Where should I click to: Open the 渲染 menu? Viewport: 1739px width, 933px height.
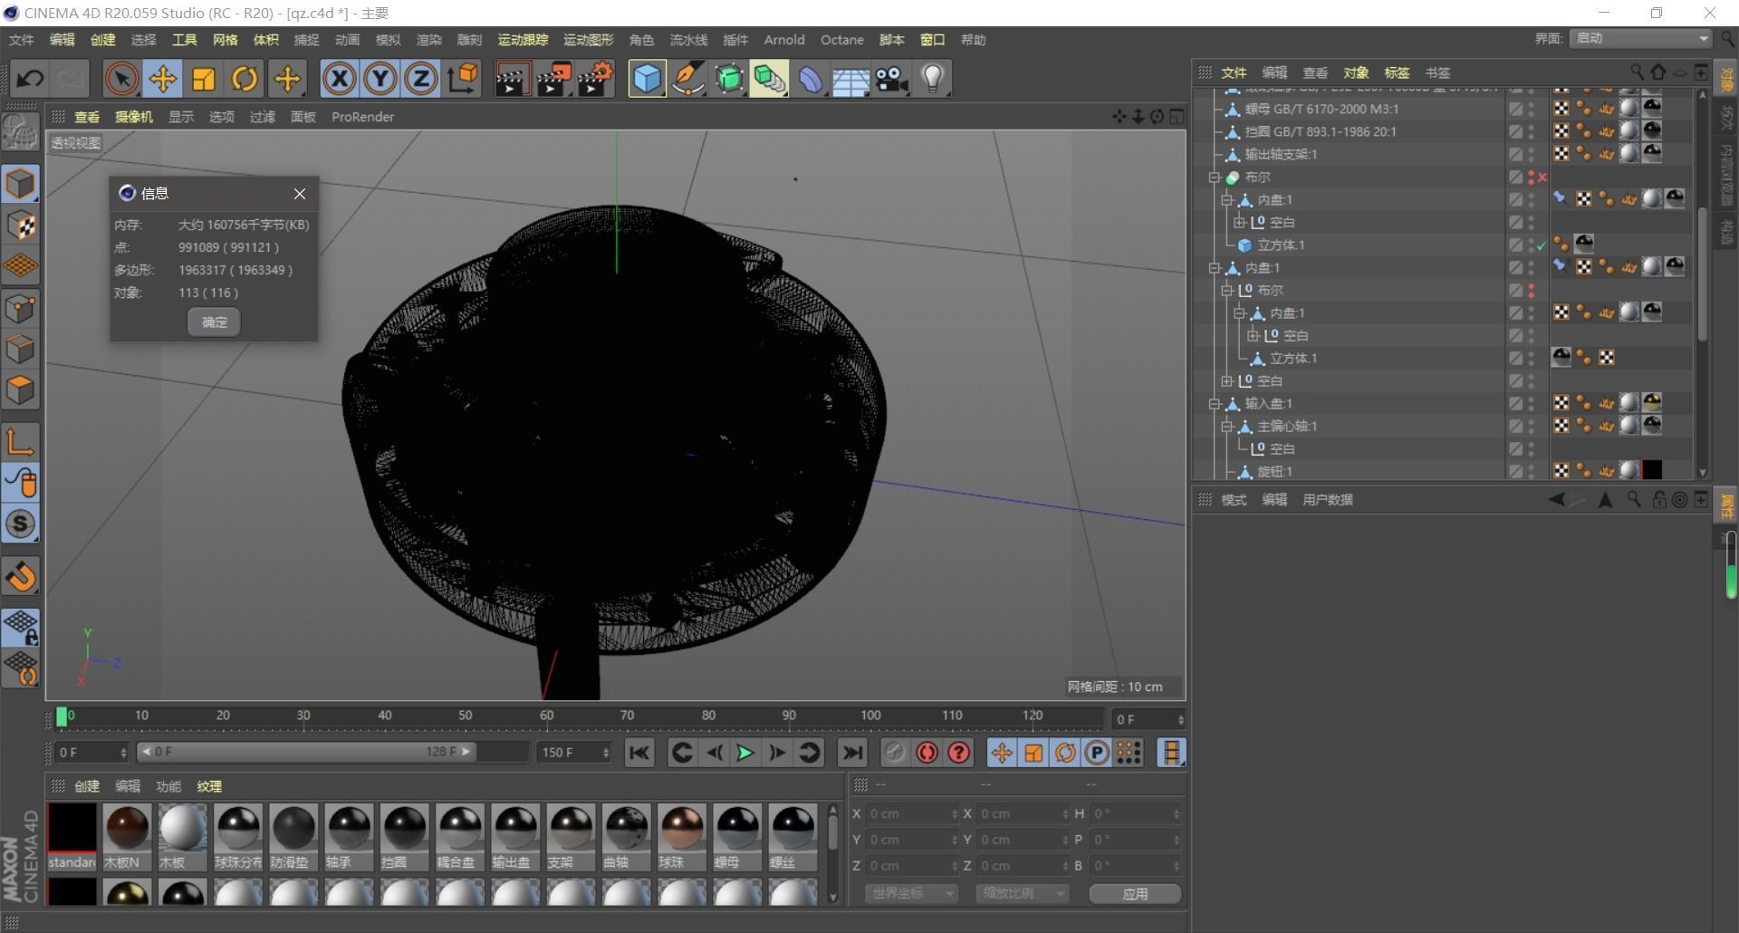click(x=428, y=40)
